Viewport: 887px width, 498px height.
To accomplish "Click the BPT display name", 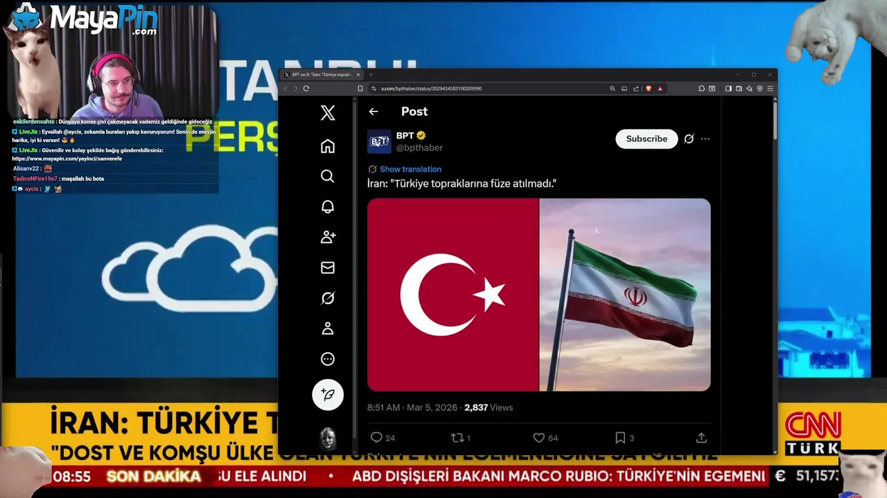I will pos(405,136).
